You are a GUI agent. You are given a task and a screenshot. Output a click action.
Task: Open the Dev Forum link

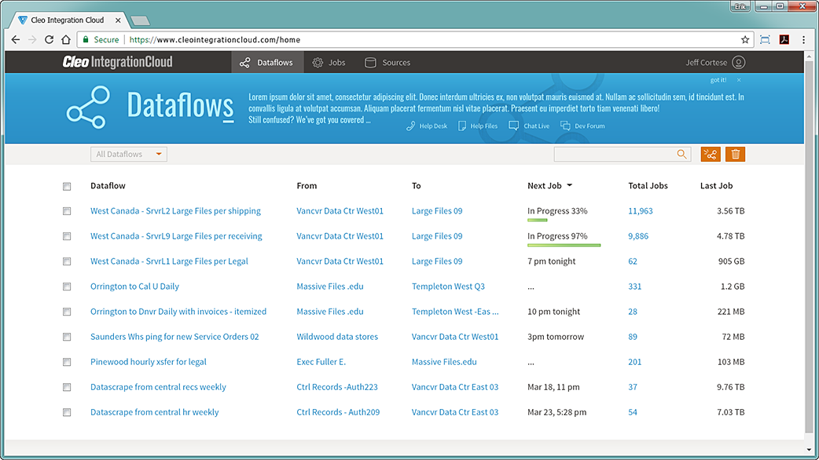click(x=583, y=126)
